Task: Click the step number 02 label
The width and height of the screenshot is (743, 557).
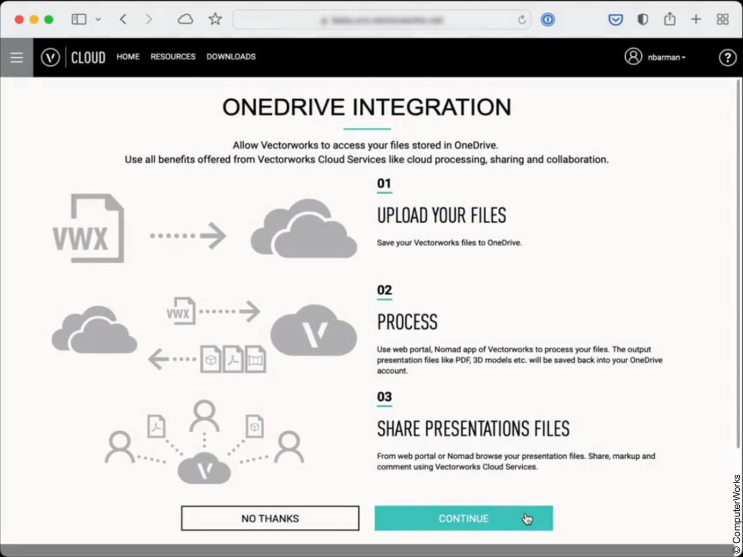Action: (384, 290)
